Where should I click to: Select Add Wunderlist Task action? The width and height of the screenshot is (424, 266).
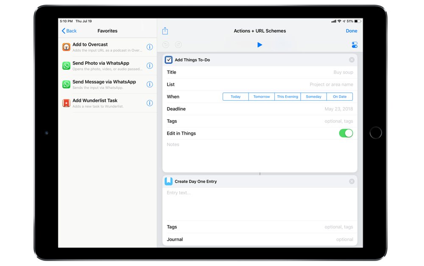click(x=108, y=103)
